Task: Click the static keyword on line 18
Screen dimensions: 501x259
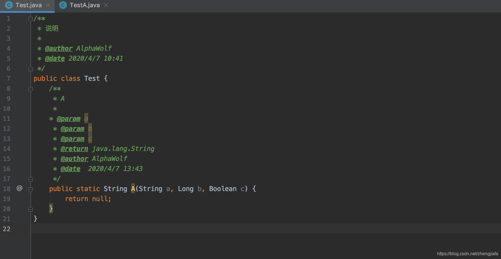Action: [x=88, y=189]
